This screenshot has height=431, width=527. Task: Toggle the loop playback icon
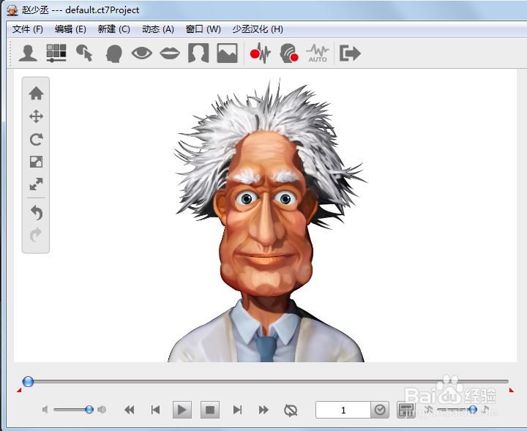click(x=291, y=411)
